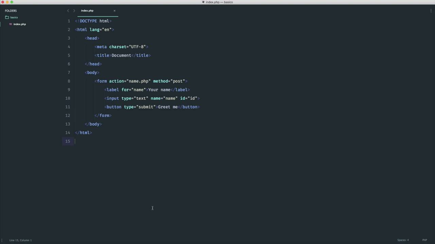Image resolution: width=435 pixels, height=244 pixels.
Task: Click the type="submit" attribute
Action: pos(140,107)
